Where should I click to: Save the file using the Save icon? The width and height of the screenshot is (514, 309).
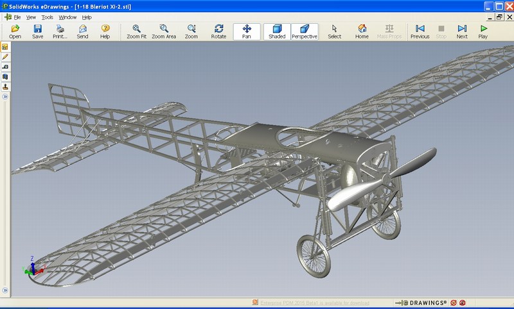(x=38, y=31)
